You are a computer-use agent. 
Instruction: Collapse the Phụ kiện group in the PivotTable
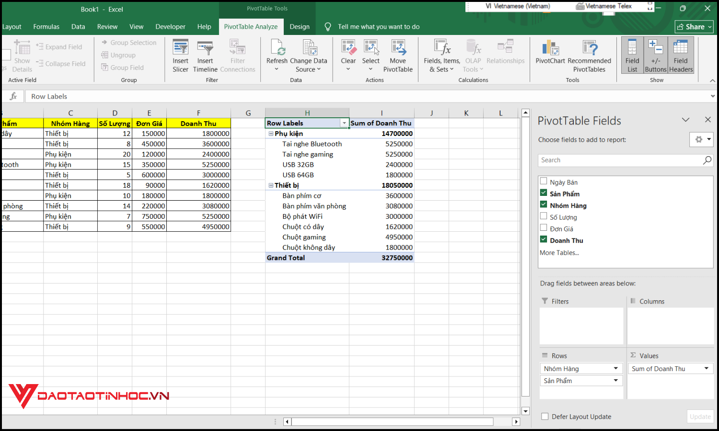point(270,134)
